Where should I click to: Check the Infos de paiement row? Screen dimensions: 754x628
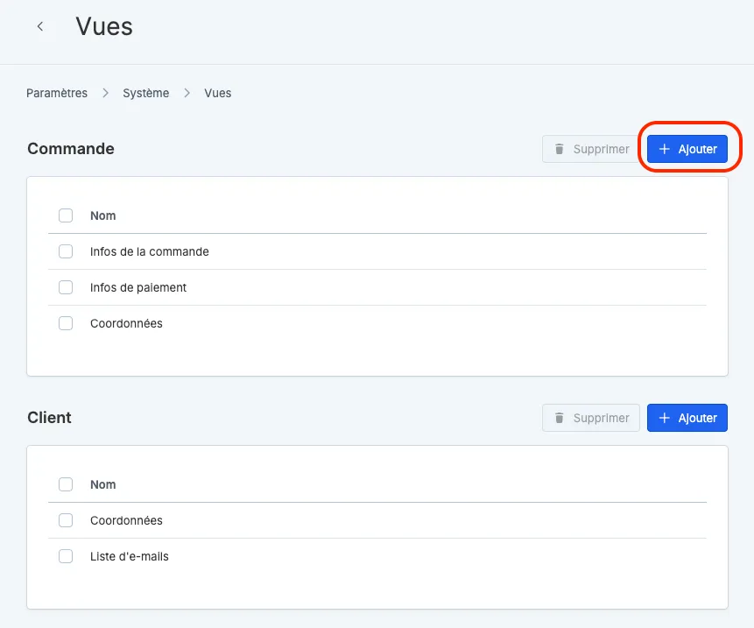pyautogui.click(x=66, y=287)
